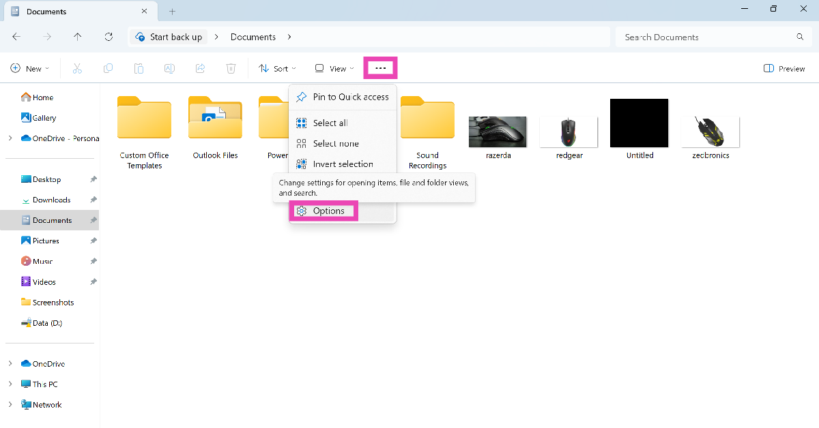
Task: Click the Share icon in toolbar
Action: coord(200,68)
